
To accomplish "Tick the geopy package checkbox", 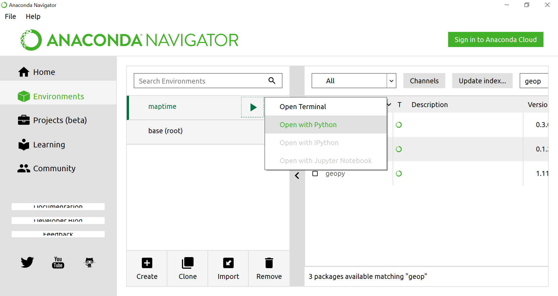I will 315,174.
